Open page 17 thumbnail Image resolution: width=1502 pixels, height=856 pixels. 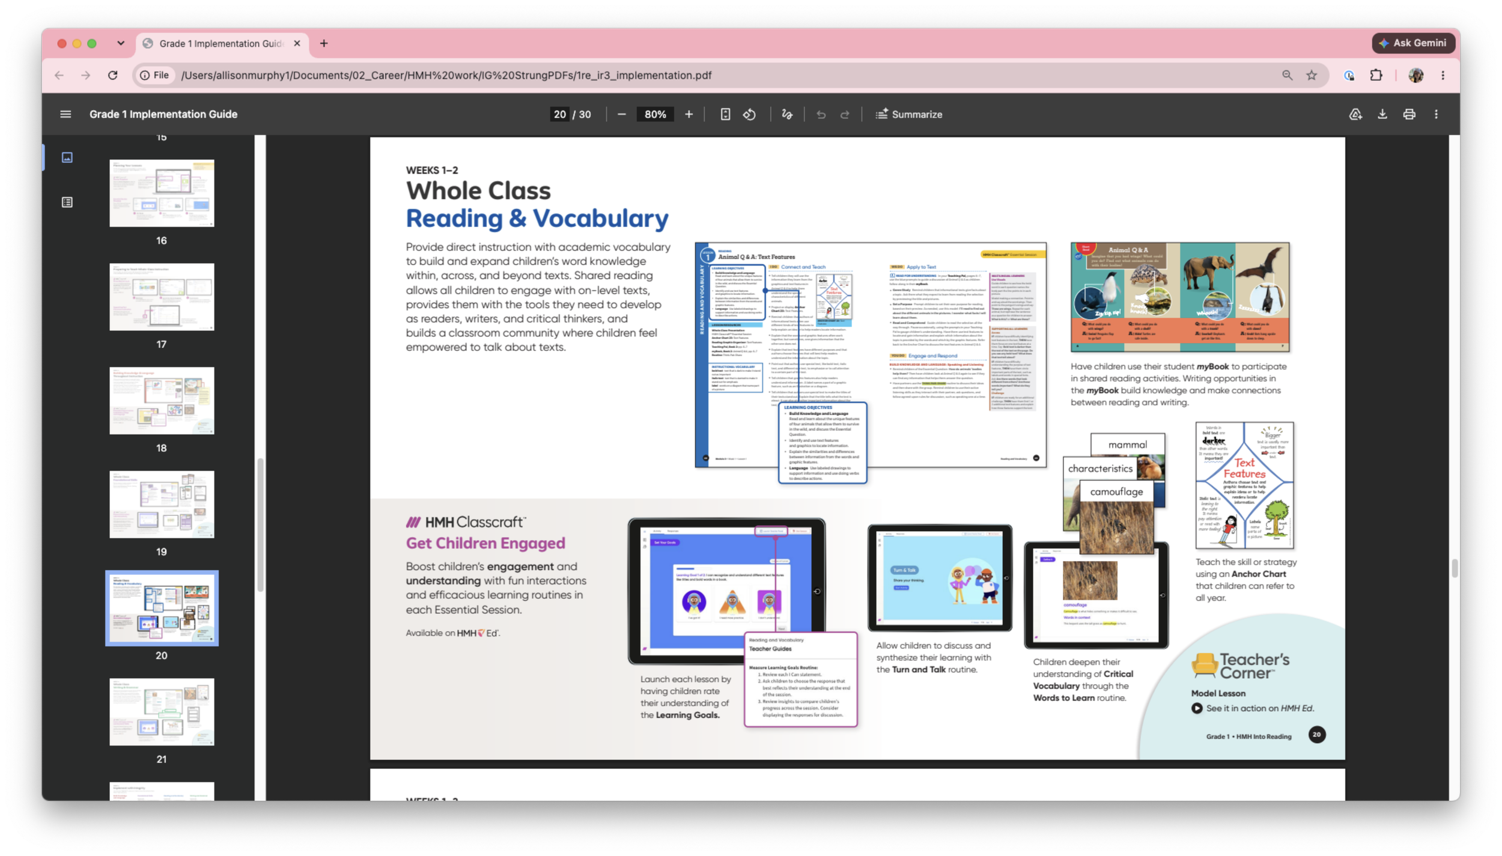point(162,297)
